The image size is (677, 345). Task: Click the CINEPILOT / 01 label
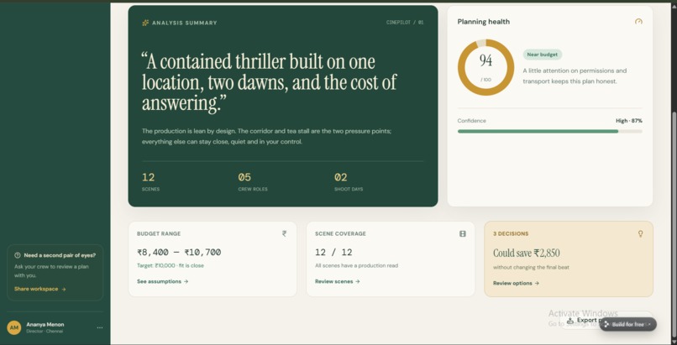(405, 23)
